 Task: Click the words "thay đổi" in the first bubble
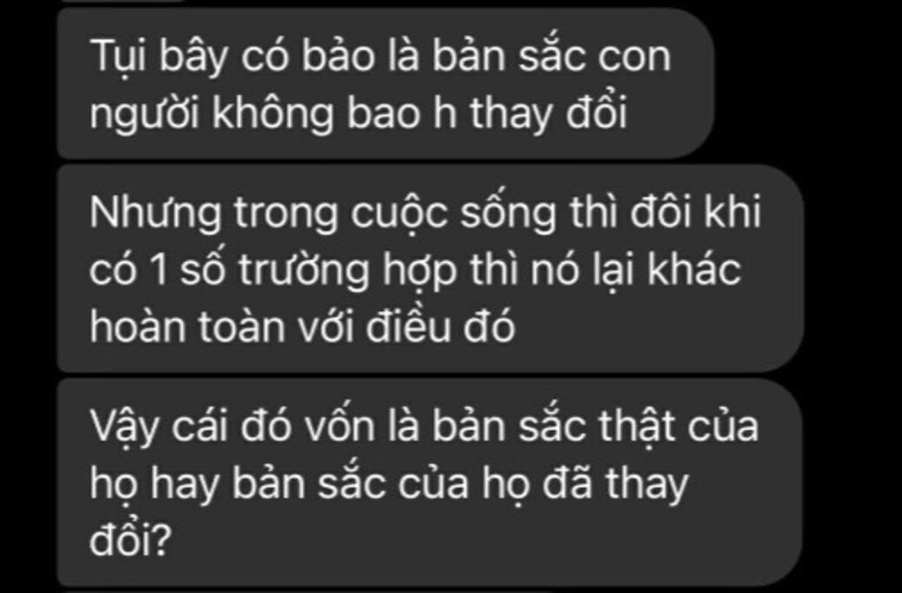[548, 113]
